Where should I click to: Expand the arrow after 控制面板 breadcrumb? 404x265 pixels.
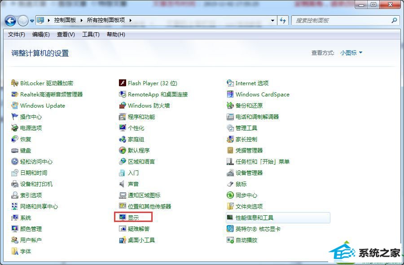[81, 20]
